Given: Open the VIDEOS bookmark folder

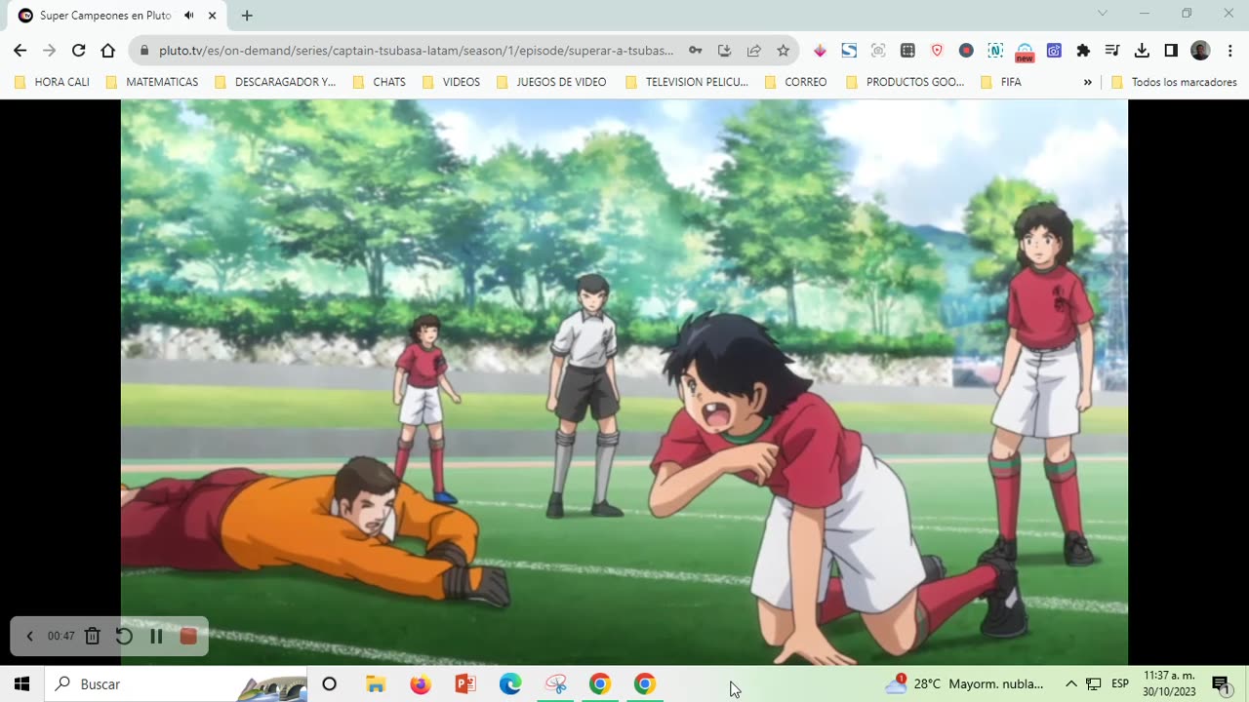Looking at the screenshot, I should 451,82.
